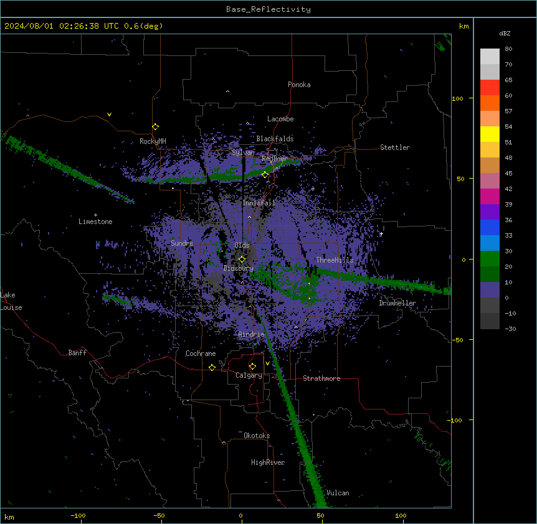537x524 pixels.
Task: Select the yellow diamond marker beside RedDeer
Action: point(265,175)
